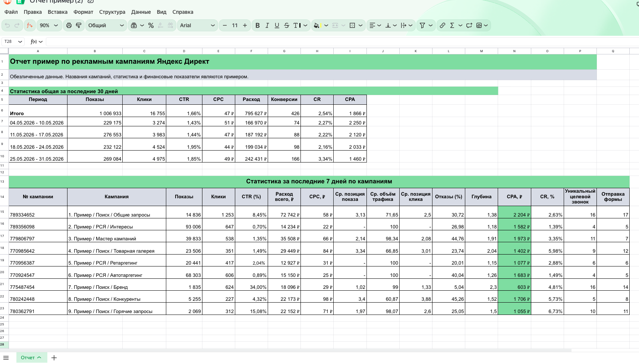The image size is (639, 363).
Task: Click the currency format icon
Action: (134, 25)
